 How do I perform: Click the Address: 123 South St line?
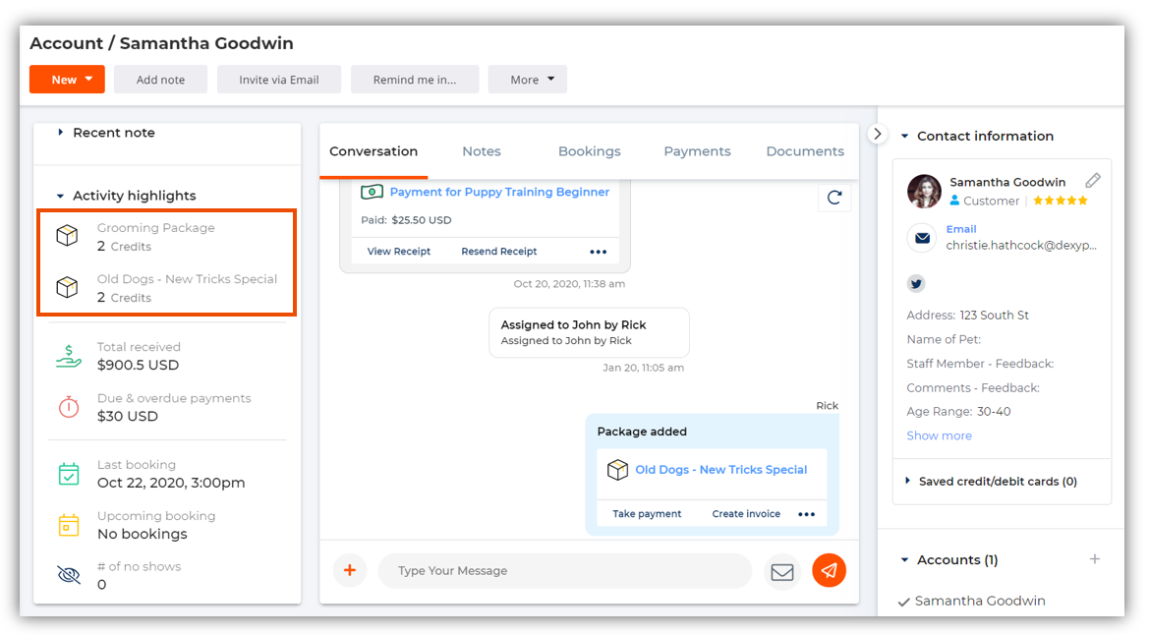click(x=967, y=315)
